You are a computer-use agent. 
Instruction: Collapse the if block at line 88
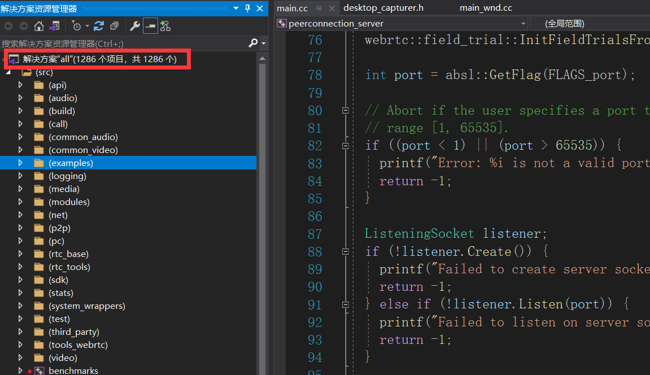click(345, 251)
